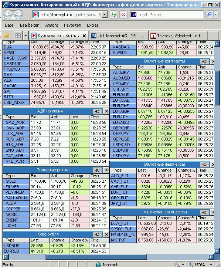This screenshot has width=221, height=267.
Task: Open the tab list dropdown arrow
Action: click(x=25, y=36)
